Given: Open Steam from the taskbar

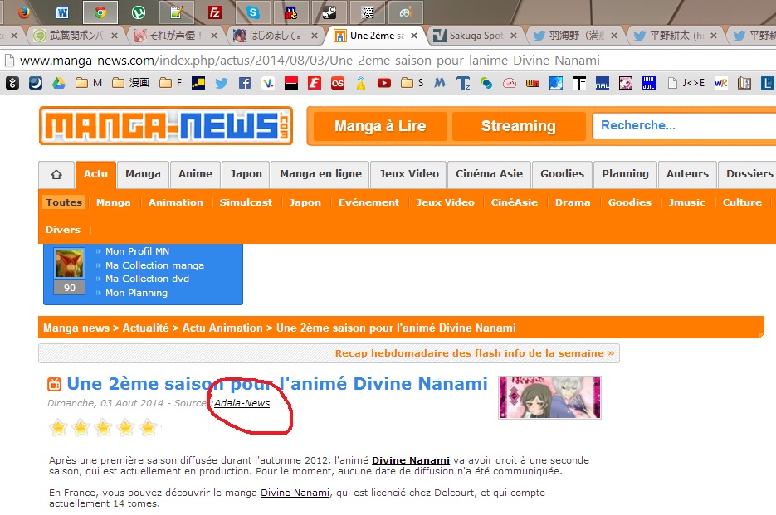Looking at the screenshot, I should pos(329,12).
